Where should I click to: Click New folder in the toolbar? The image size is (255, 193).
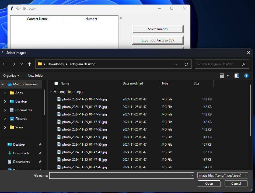coord(36,76)
